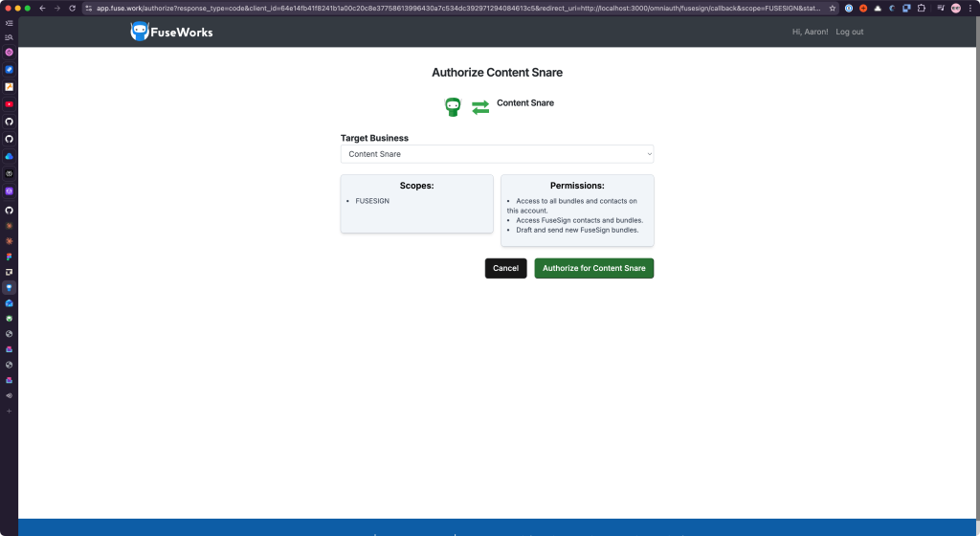
Task: Click the white cloud extension icon
Action: (878, 8)
